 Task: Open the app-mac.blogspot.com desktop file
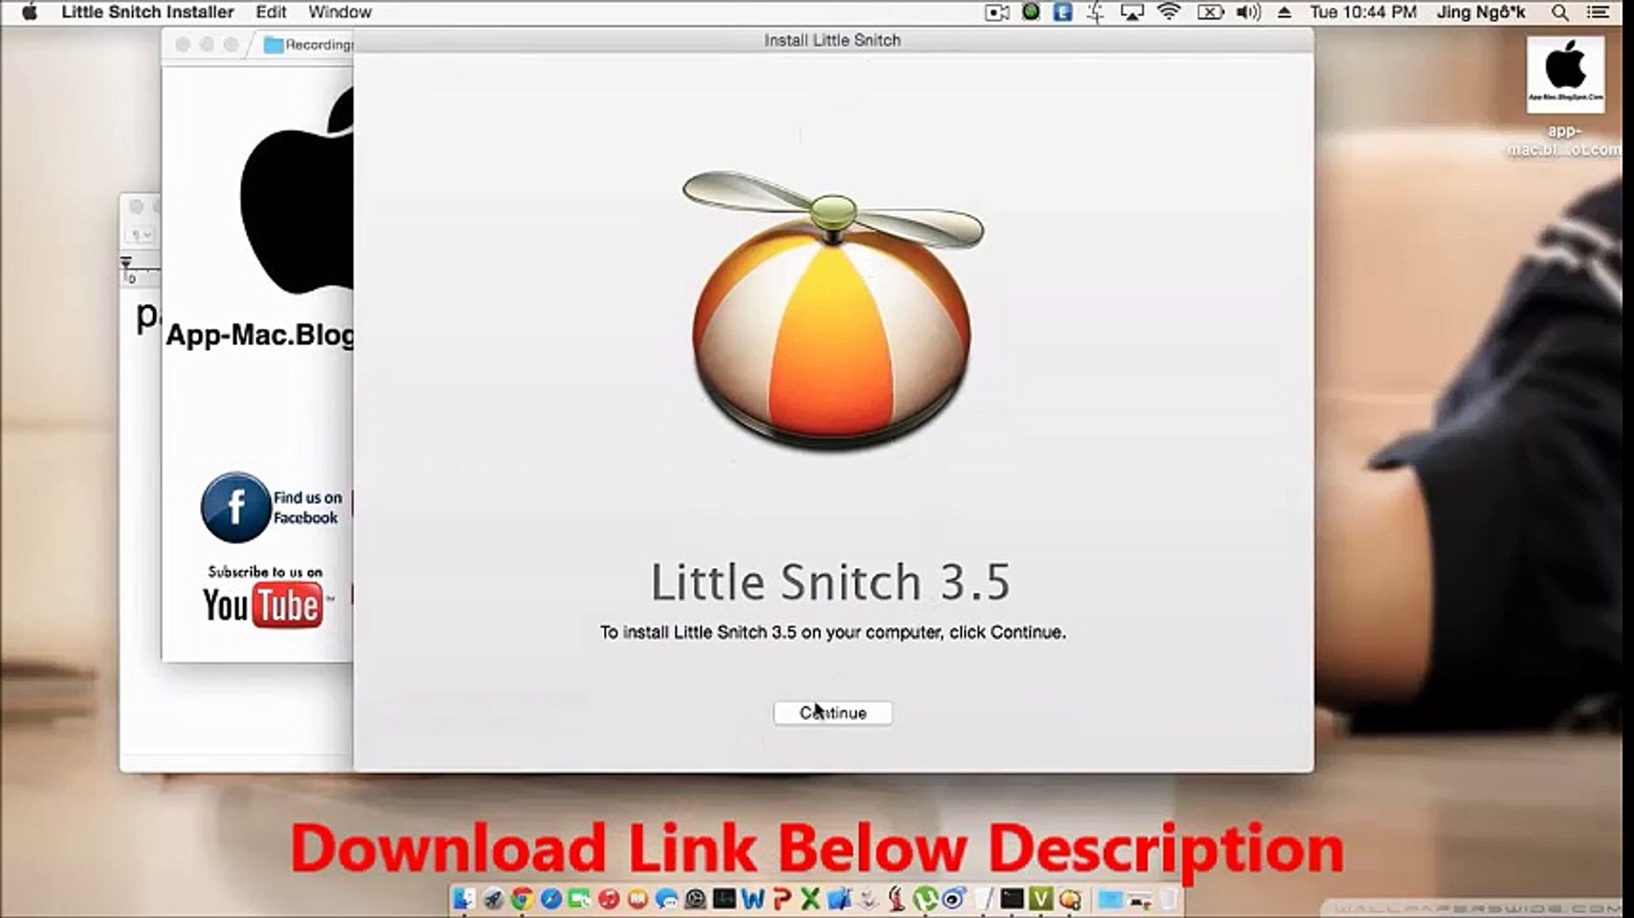click(x=1564, y=76)
